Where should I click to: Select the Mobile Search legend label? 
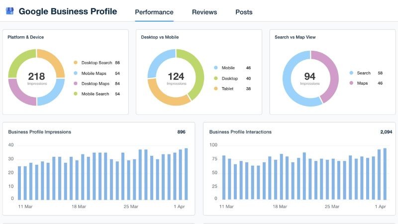(95, 94)
